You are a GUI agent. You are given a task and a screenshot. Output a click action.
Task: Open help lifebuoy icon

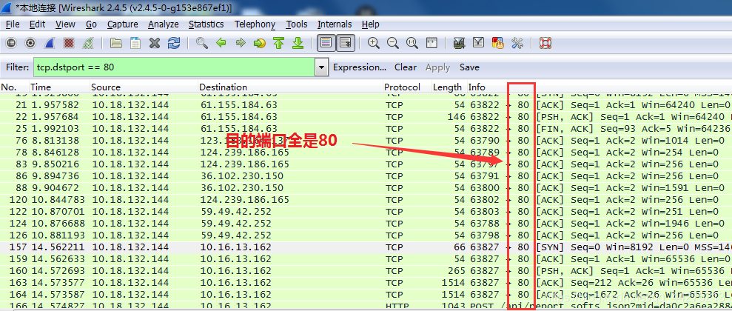tap(545, 44)
